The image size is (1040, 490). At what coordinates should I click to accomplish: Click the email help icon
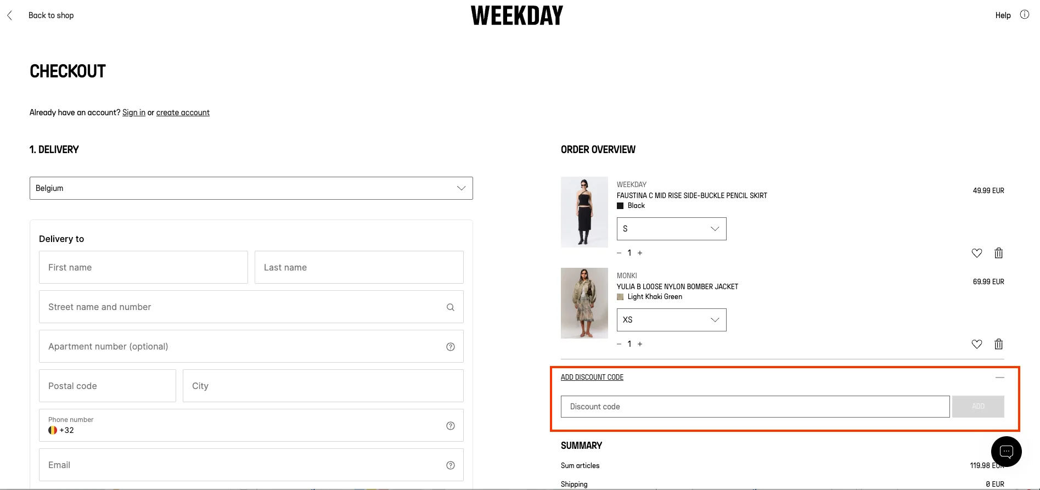coord(450,465)
